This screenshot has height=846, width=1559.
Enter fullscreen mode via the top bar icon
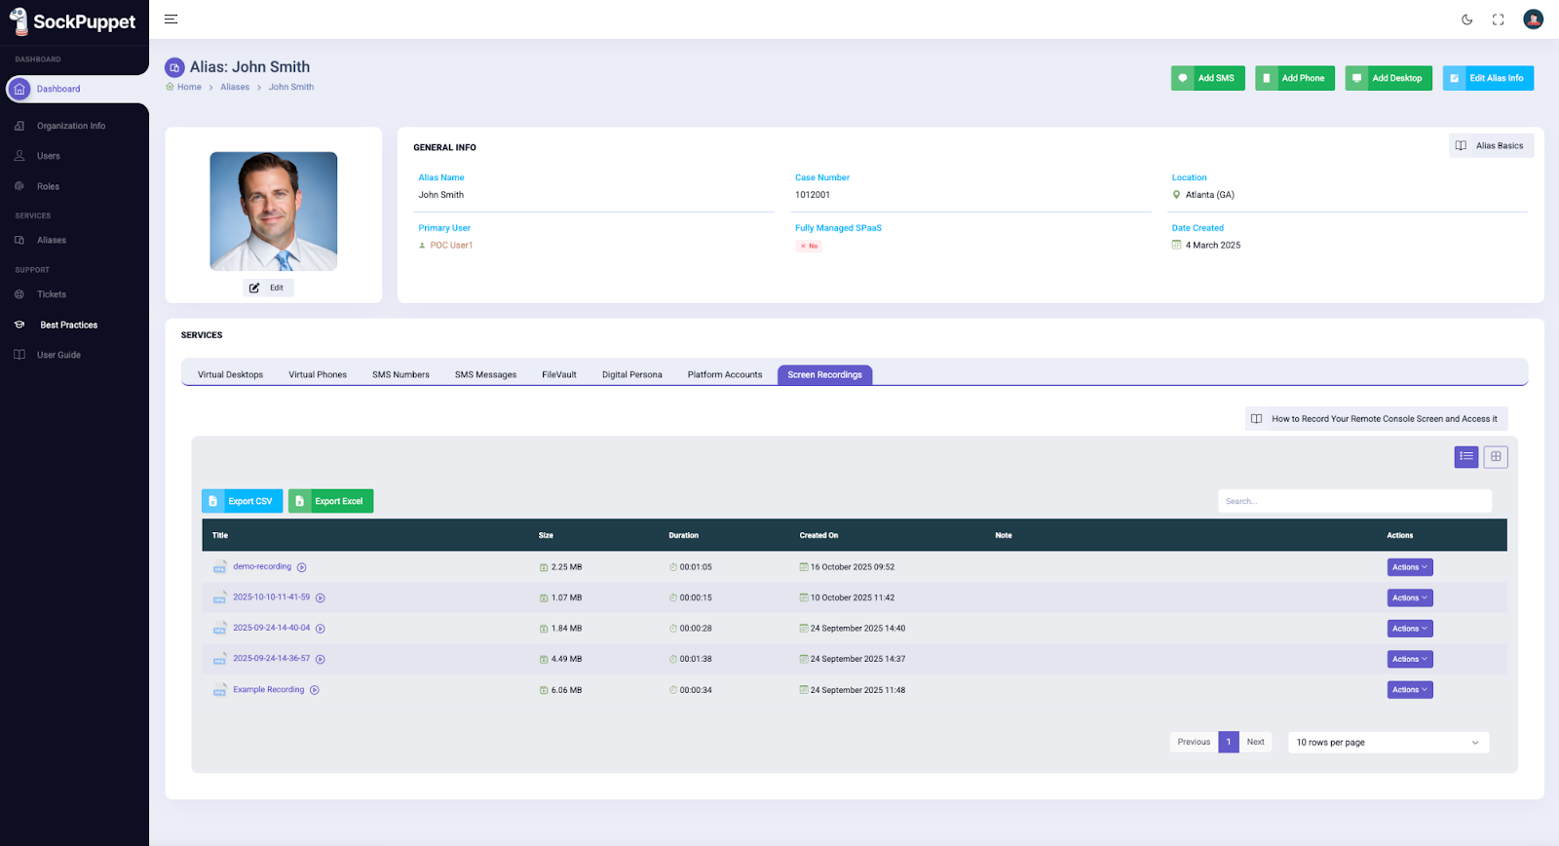1498,19
